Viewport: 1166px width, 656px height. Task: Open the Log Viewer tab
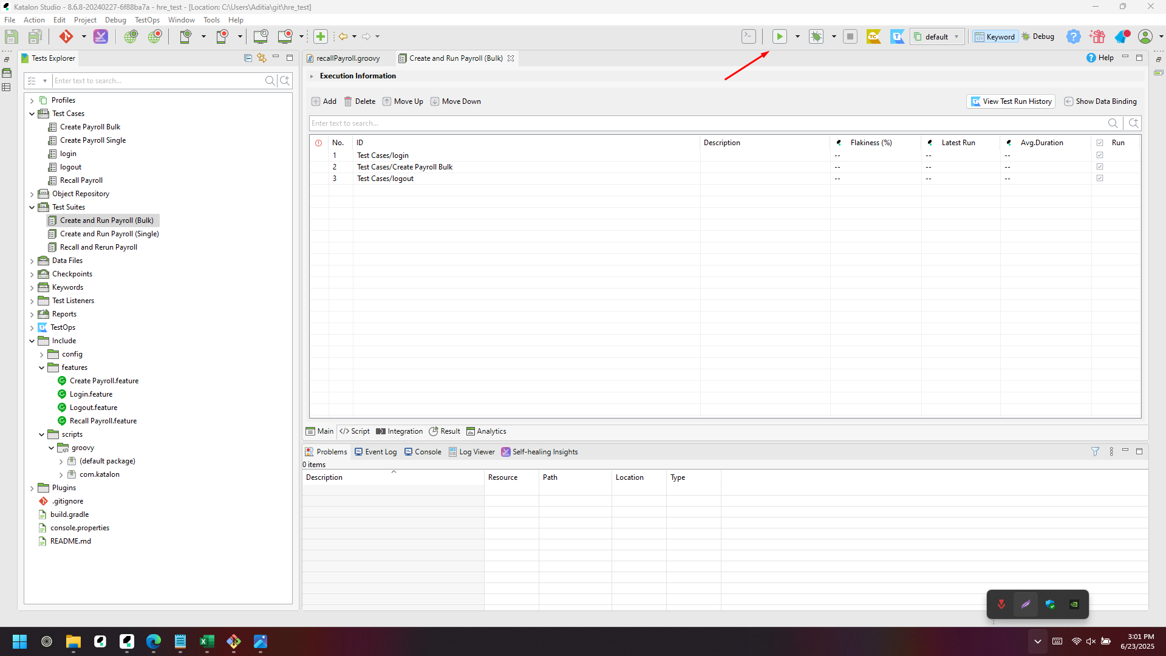[x=472, y=452]
